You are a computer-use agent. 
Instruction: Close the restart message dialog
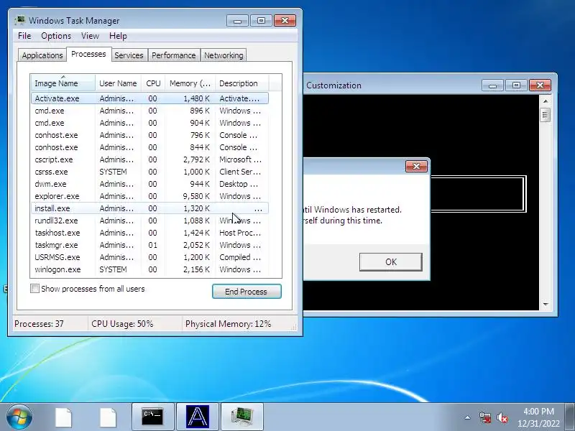(x=417, y=166)
